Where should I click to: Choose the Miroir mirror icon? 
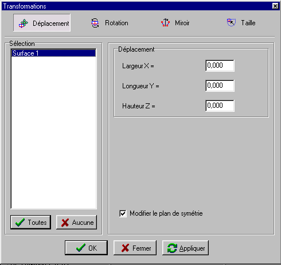[x=165, y=23]
